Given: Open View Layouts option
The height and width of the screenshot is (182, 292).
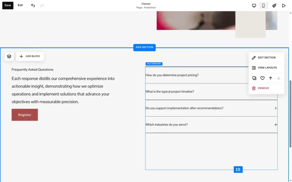Looking at the screenshot, I should point(267,68).
